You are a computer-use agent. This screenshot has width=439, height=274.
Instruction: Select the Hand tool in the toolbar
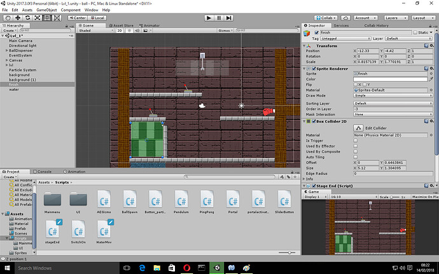[x=7, y=18]
